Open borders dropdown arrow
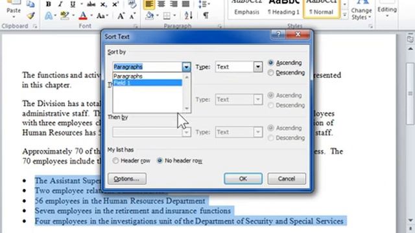 point(174,16)
